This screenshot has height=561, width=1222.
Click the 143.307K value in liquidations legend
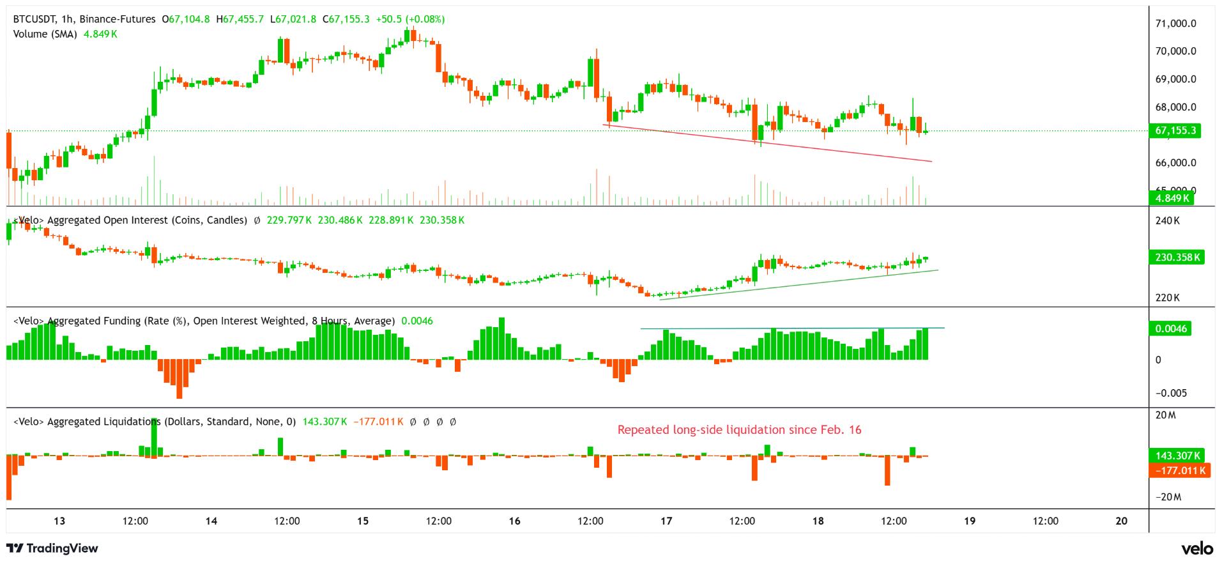(325, 422)
